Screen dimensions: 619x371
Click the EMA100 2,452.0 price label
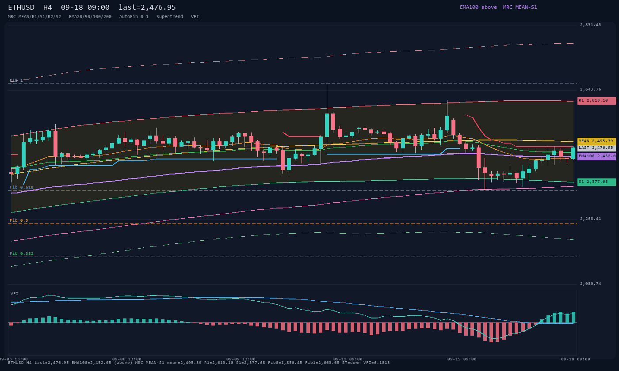tap(596, 156)
